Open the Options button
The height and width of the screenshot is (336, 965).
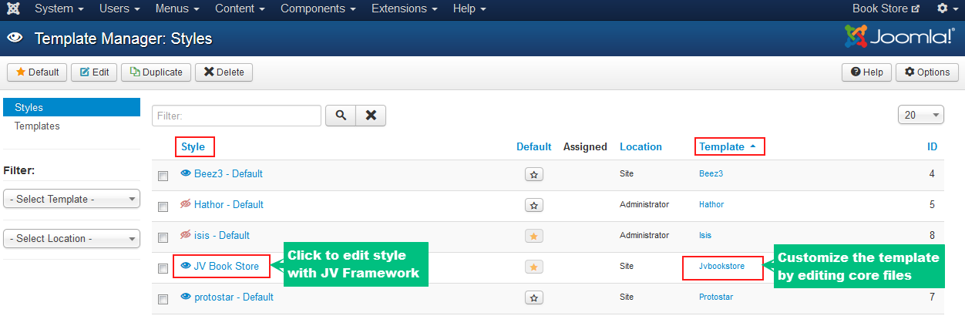tap(927, 72)
